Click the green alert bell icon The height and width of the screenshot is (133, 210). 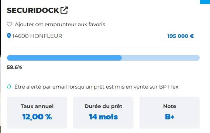pos(9,87)
